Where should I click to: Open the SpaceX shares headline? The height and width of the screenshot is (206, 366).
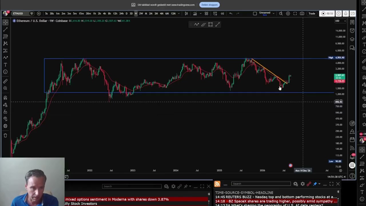coord(277,201)
